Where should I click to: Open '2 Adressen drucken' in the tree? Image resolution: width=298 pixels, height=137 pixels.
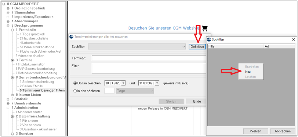click(x=30, y=56)
